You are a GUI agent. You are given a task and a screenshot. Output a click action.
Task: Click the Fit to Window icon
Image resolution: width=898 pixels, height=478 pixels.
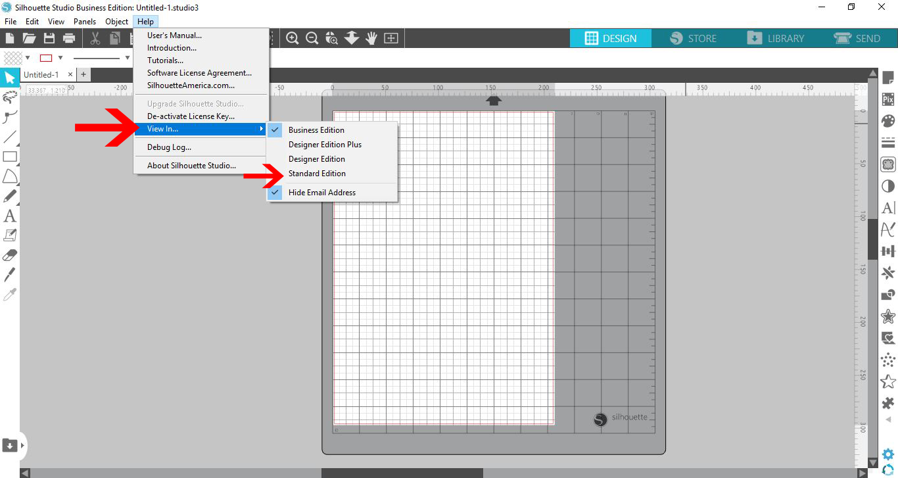click(391, 38)
